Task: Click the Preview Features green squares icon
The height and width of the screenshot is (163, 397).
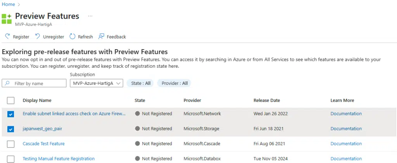Action: 7,19
